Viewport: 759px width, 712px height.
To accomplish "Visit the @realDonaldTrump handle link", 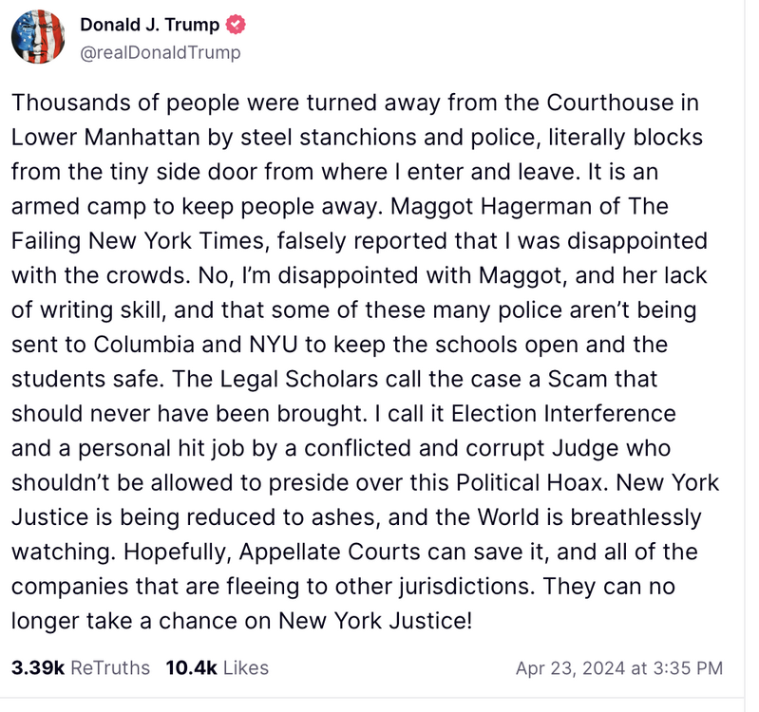I will coord(161,52).
